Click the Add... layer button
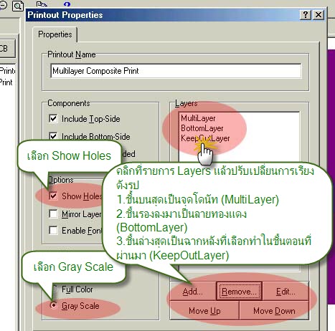This screenshot has width=335, height=331. click(193, 292)
